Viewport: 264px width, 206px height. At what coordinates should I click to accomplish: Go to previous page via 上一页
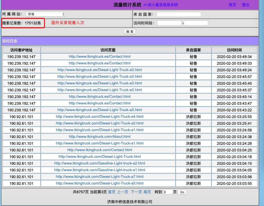point(122,192)
